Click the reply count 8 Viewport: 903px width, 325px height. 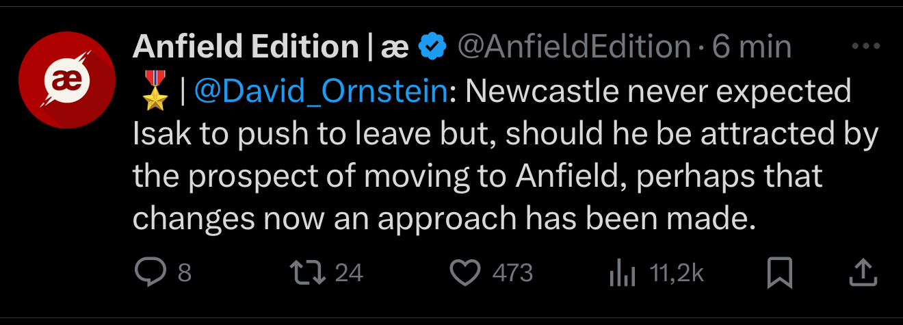184,274
